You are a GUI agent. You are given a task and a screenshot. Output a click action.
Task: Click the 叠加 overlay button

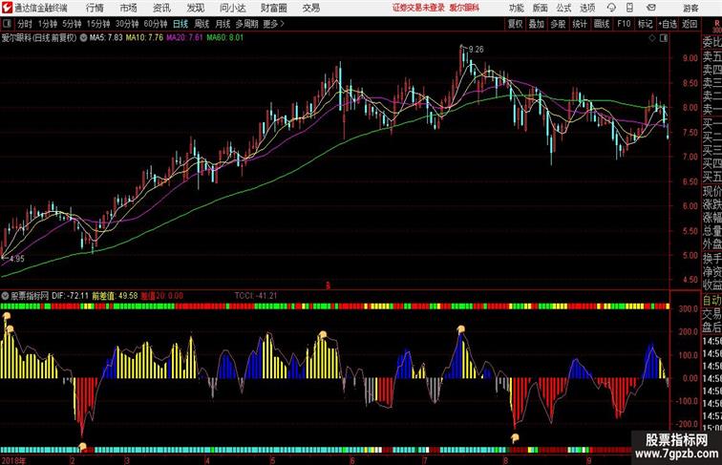537,24
